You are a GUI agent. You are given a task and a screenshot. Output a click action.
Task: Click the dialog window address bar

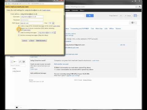coord(34,4)
